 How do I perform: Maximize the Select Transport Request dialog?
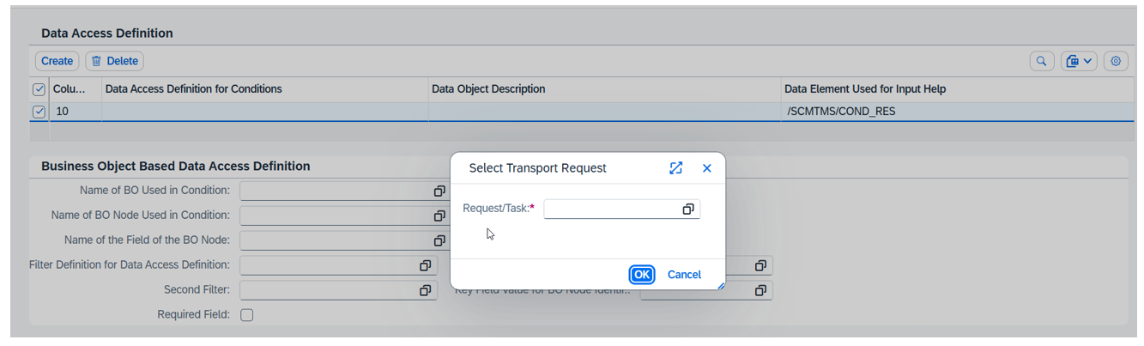click(x=675, y=168)
